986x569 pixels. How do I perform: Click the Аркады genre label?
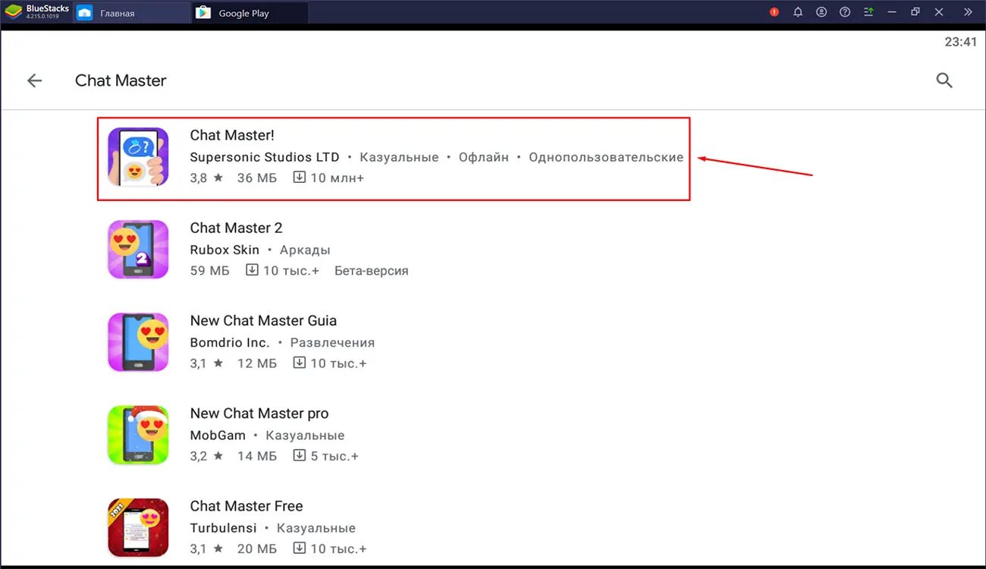tap(305, 250)
